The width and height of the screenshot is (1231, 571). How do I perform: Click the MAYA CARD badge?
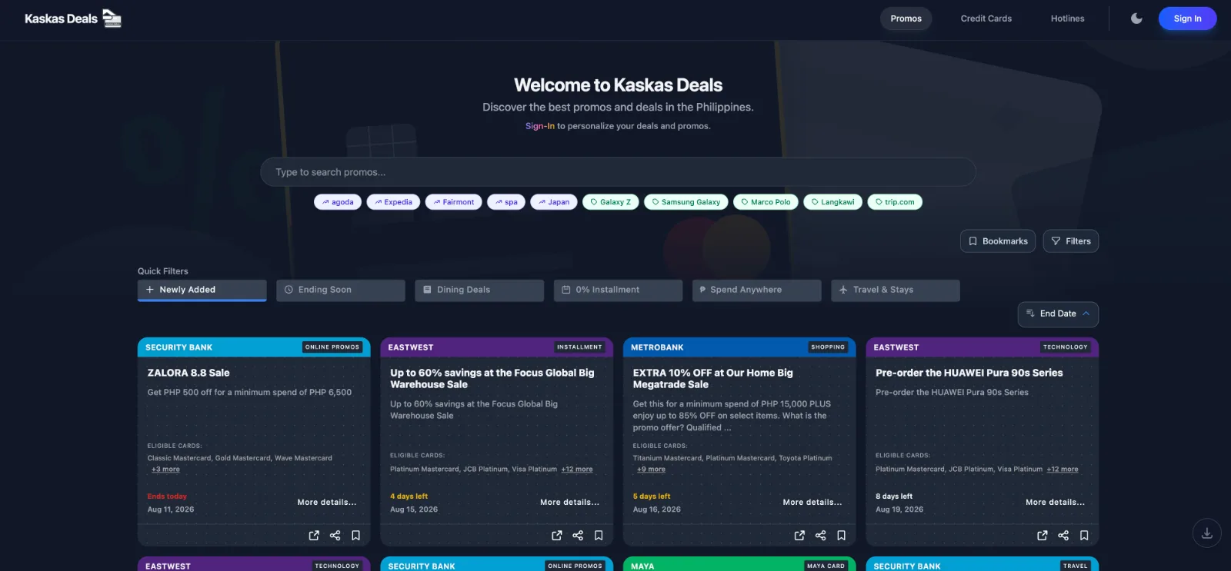click(826, 566)
